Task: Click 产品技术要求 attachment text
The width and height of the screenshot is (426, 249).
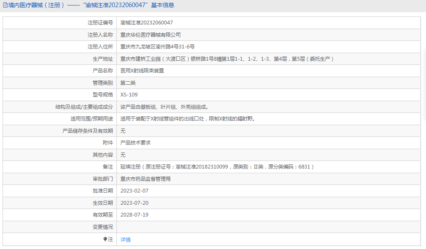Action: pyautogui.click(x=135, y=143)
